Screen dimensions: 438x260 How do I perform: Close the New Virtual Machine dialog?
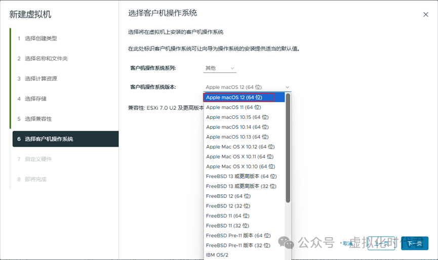[x=425, y=15]
